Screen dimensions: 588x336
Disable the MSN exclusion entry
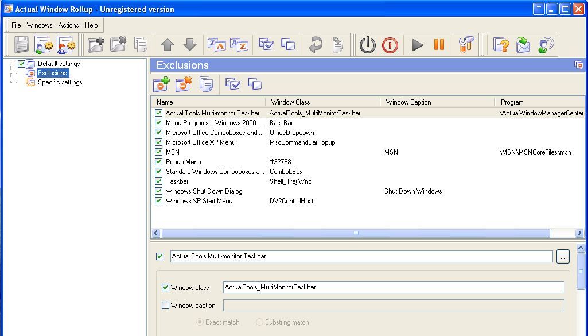159,152
